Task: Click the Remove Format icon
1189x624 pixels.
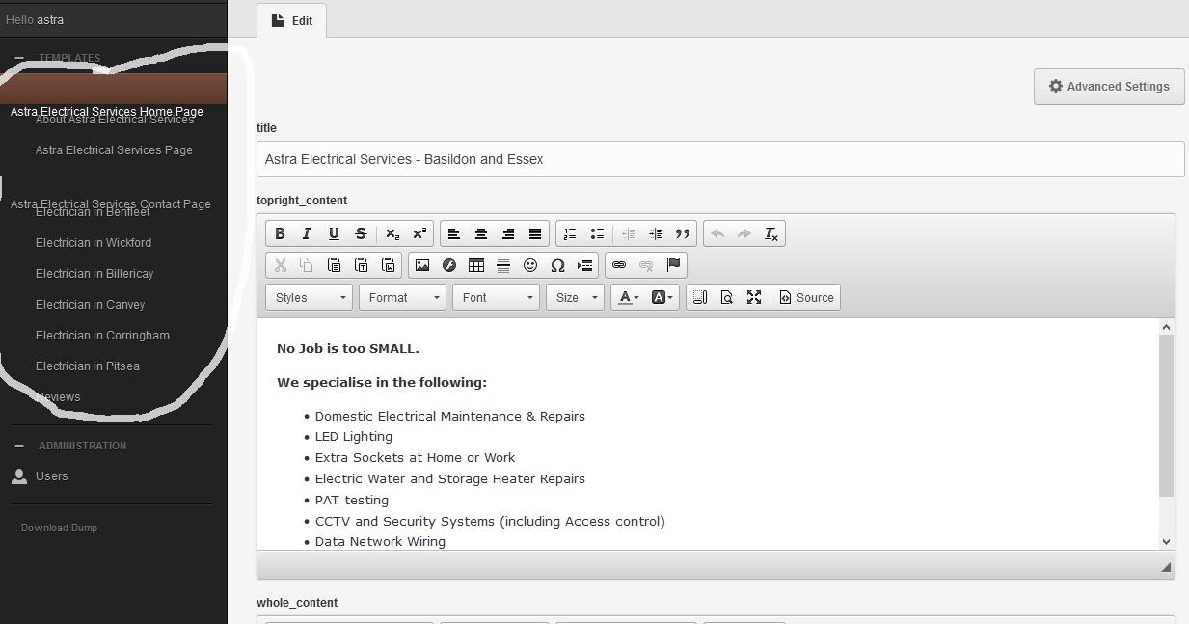Action: point(771,233)
